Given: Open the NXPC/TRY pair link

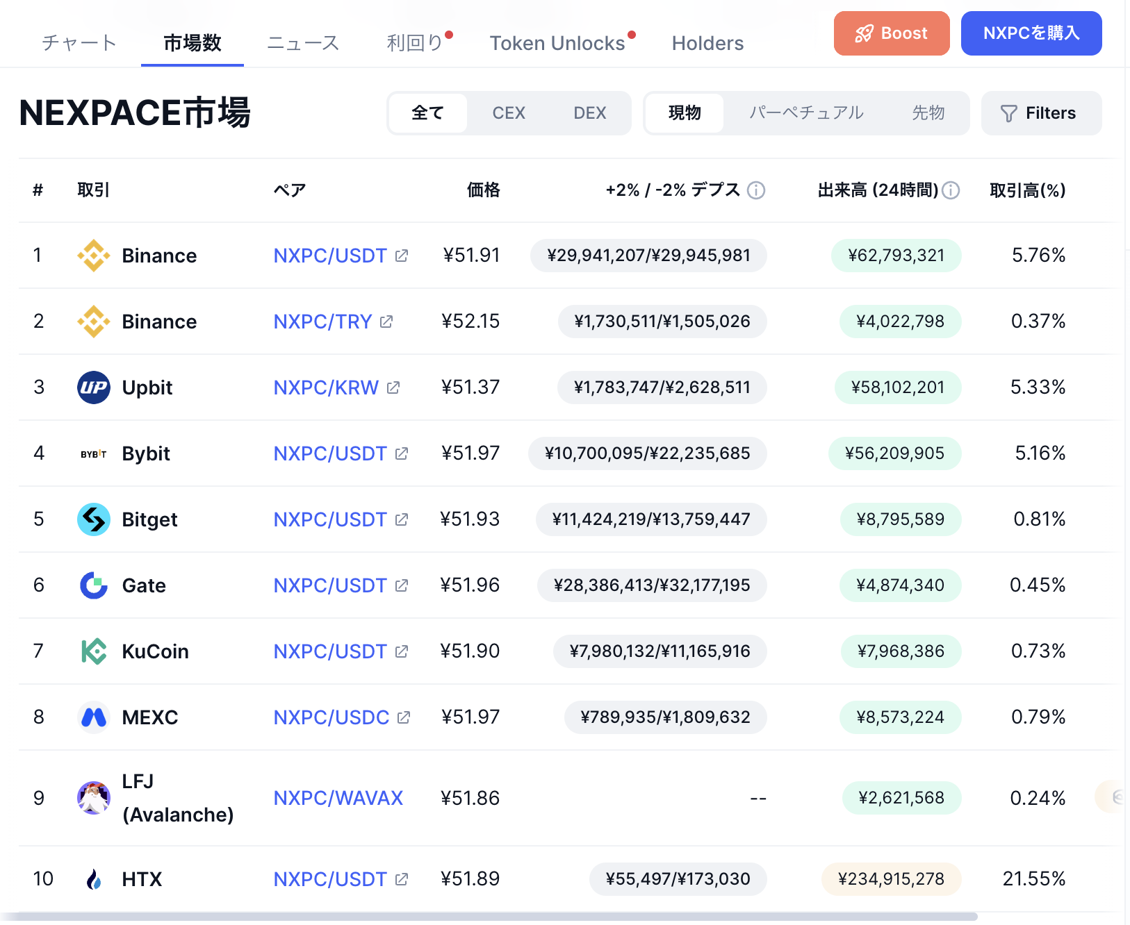Looking at the screenshot, I should 322,322.
